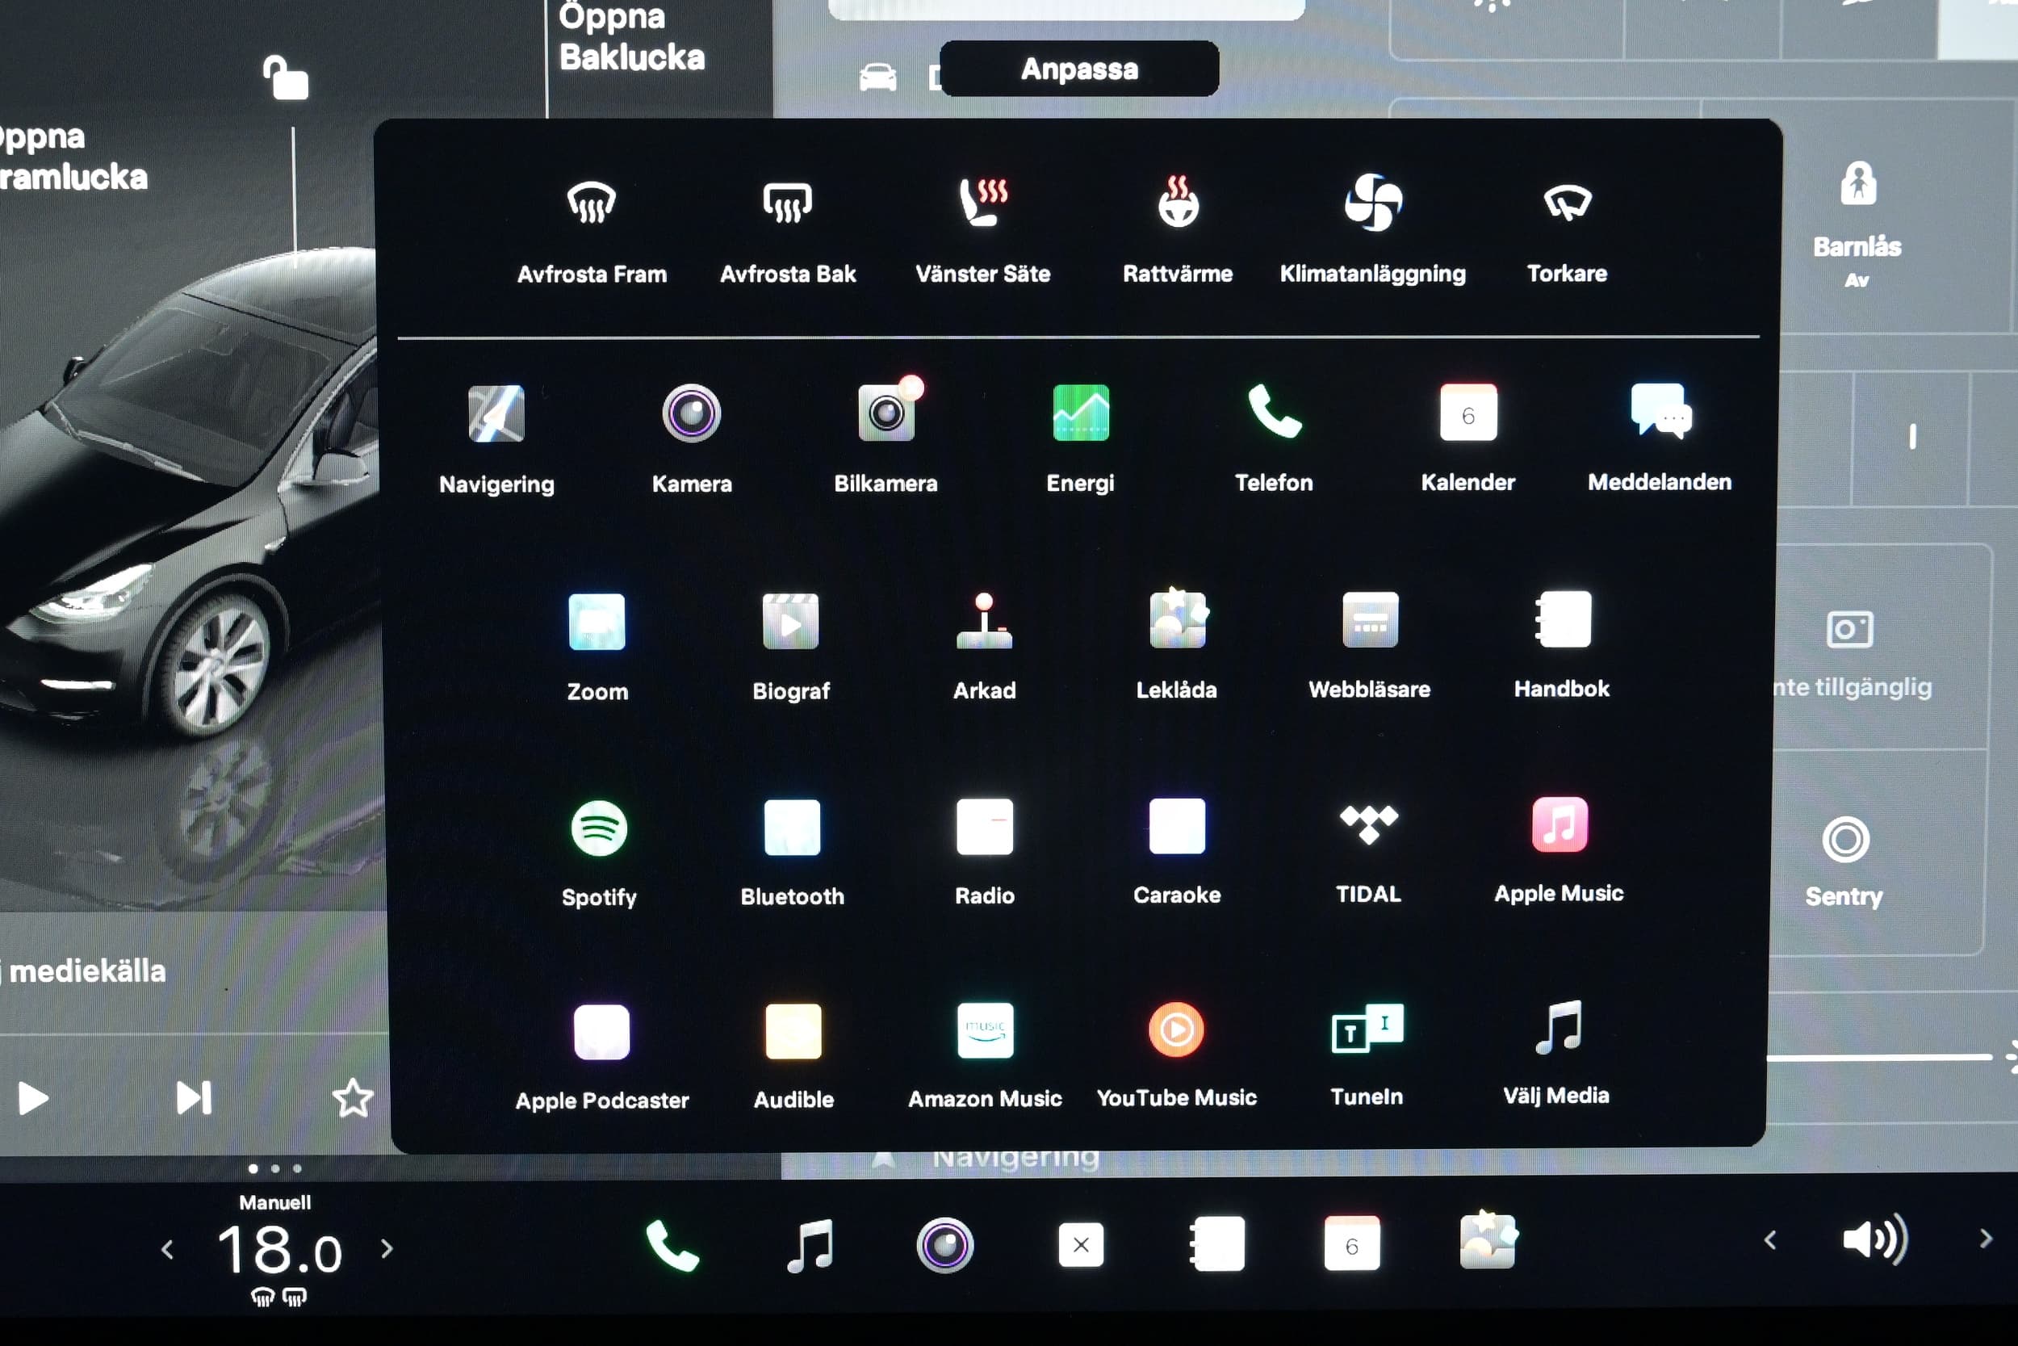Skip to next track
The height and width of the screenshot is (1346, 2018).
point(193,1098)
